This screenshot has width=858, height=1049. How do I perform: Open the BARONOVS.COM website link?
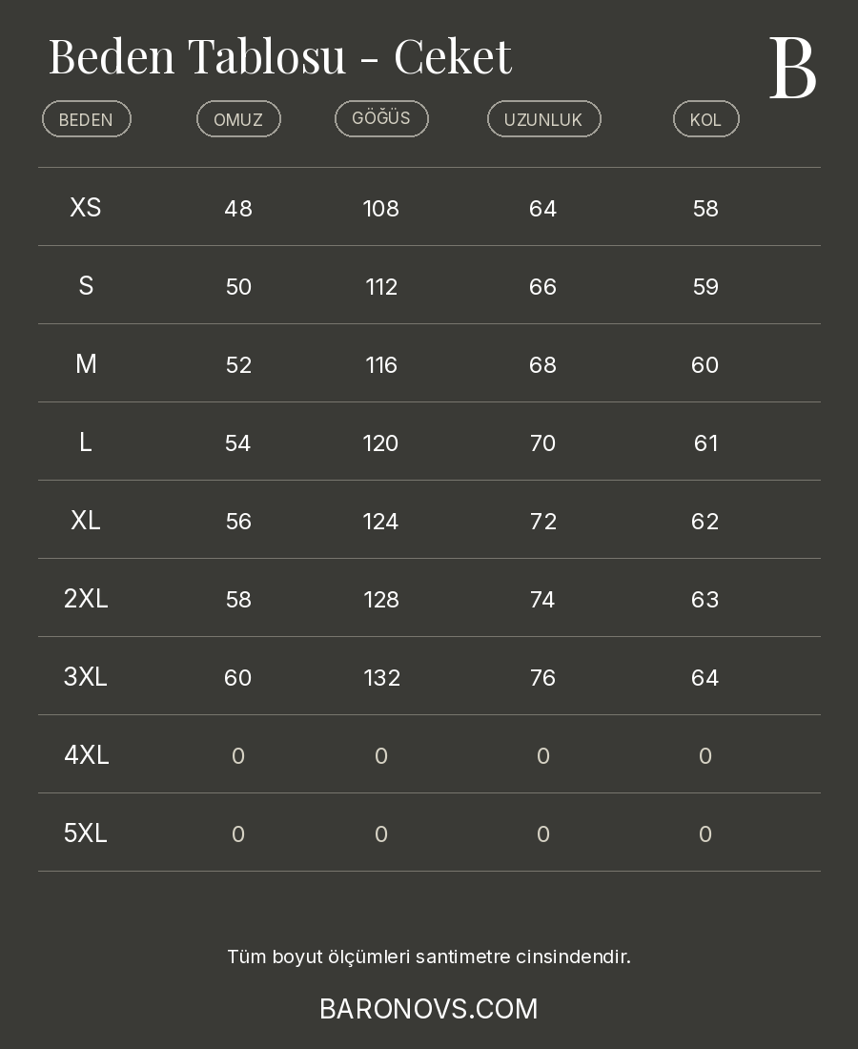point(429,1009)
